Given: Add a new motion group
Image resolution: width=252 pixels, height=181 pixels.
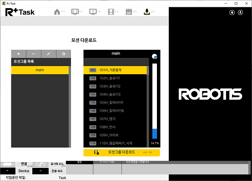Looking at the screenshot, I should pyautogui.click(x=19, y=54).
